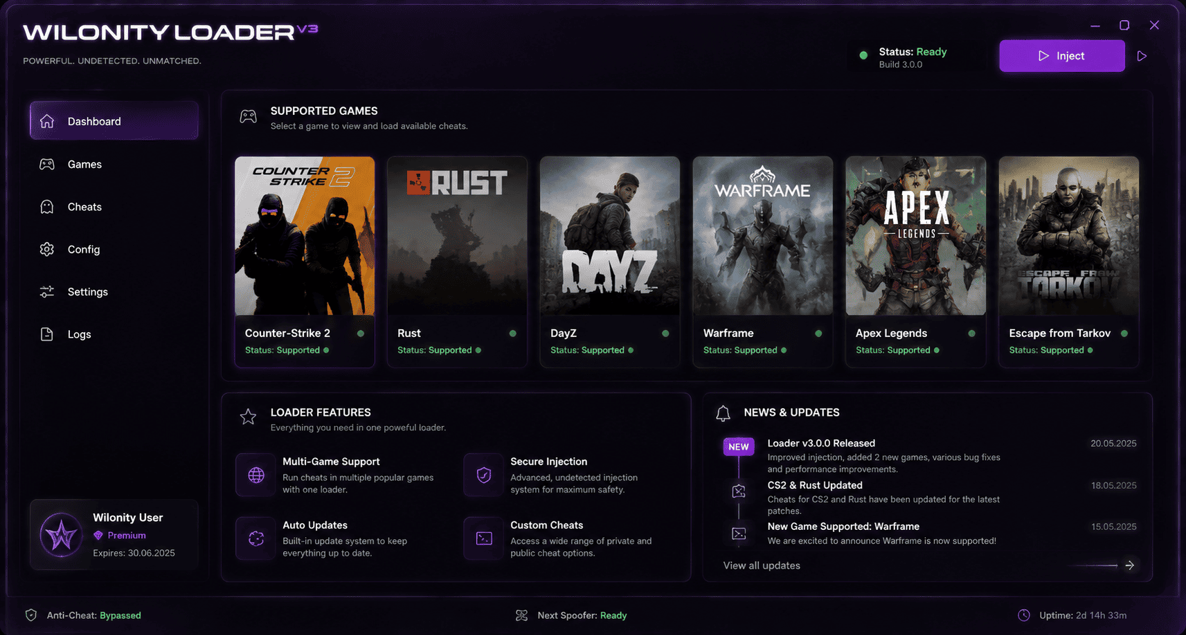Click the Anti-Cheat shield icon in status bar

click(31, 615)
